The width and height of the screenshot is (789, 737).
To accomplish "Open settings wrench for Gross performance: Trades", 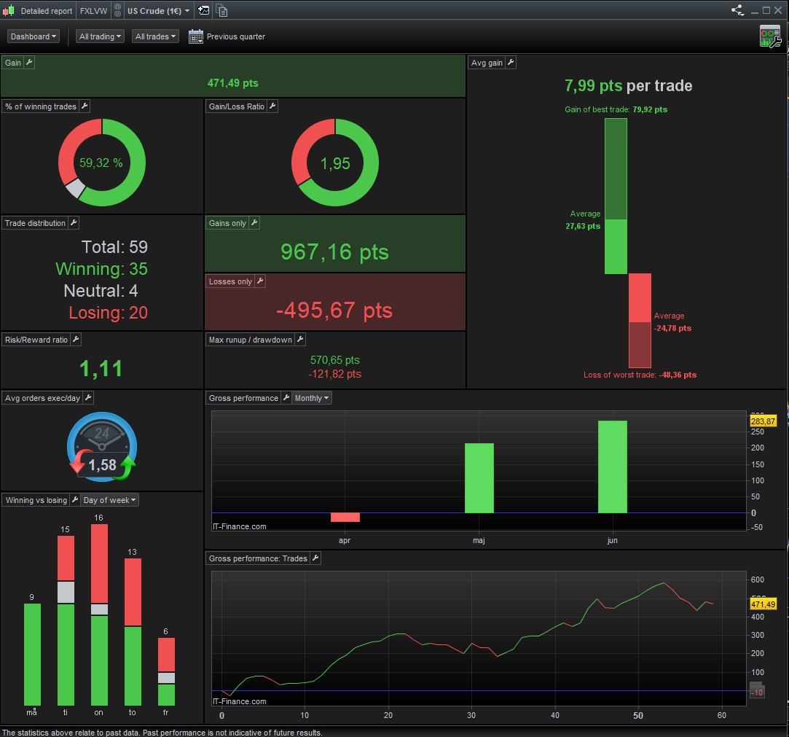I will point(315,558).
